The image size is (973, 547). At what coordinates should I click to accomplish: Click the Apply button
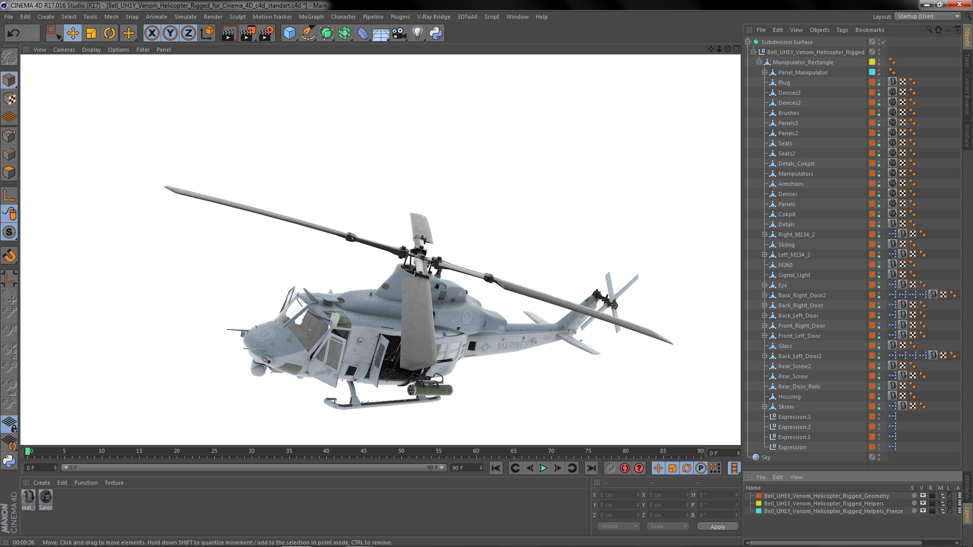coord(717,527)
